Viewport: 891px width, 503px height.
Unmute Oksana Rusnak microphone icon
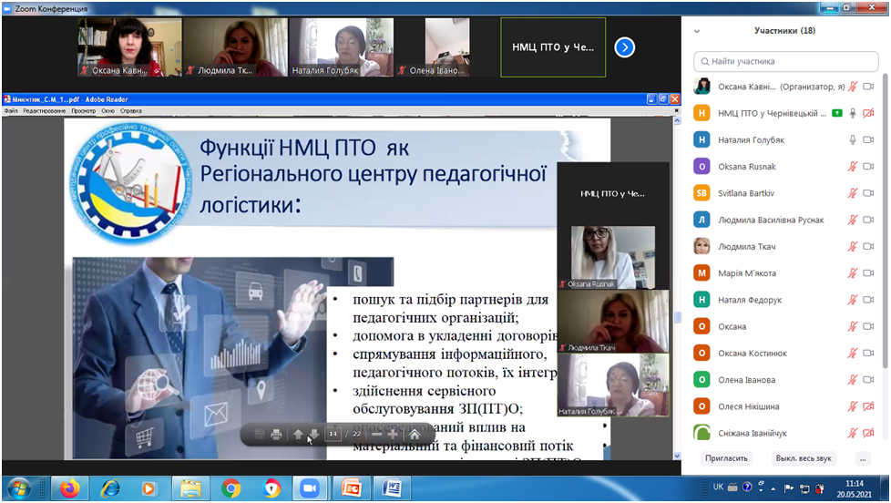click(x=853, y=167)
